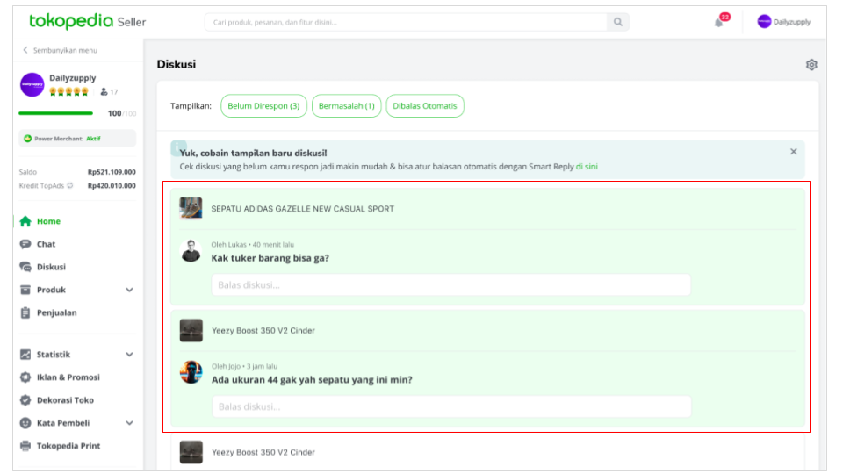Open Iklan & Promosi from sidebar
This screenshot has height=474, width=843.
click(x=68, y=377)
